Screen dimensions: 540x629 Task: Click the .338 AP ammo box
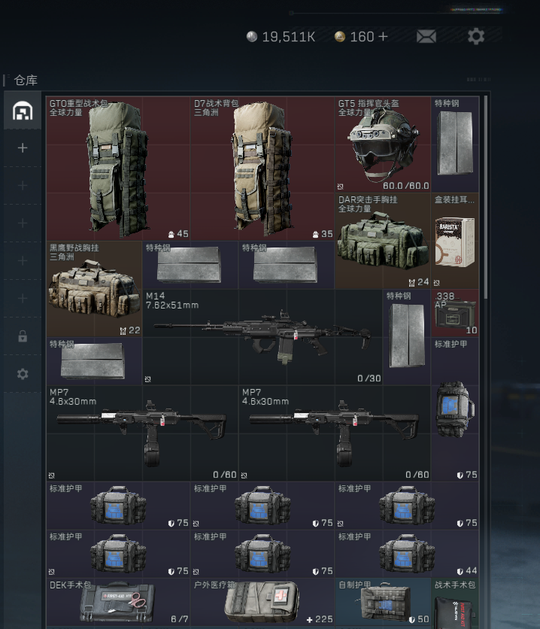point(455,312)
